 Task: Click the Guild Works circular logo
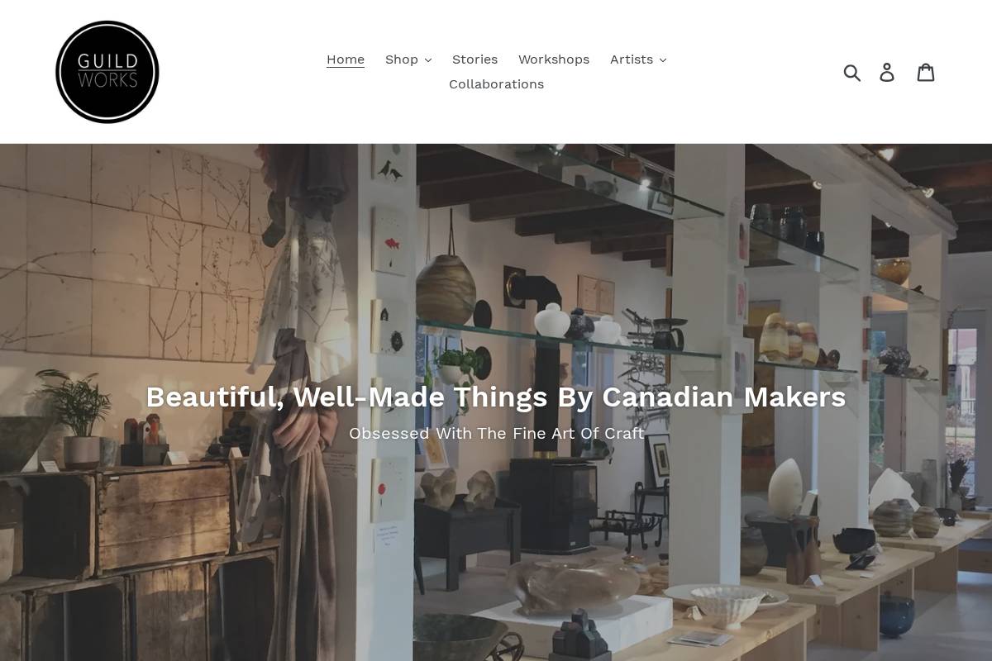click(107, 72)
